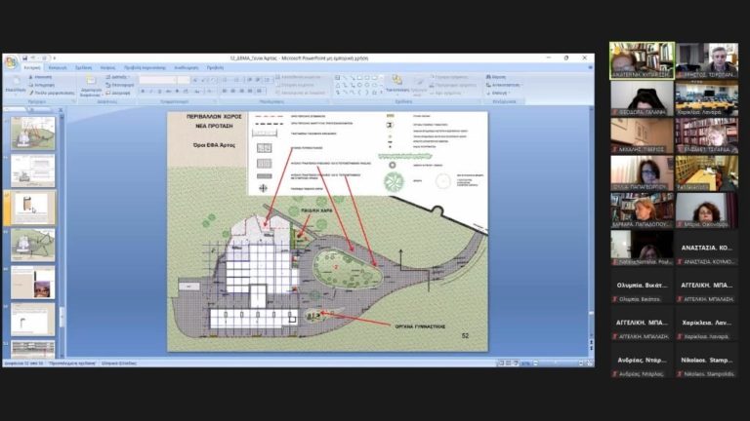Click the New Slide icon

coord(89,84)
